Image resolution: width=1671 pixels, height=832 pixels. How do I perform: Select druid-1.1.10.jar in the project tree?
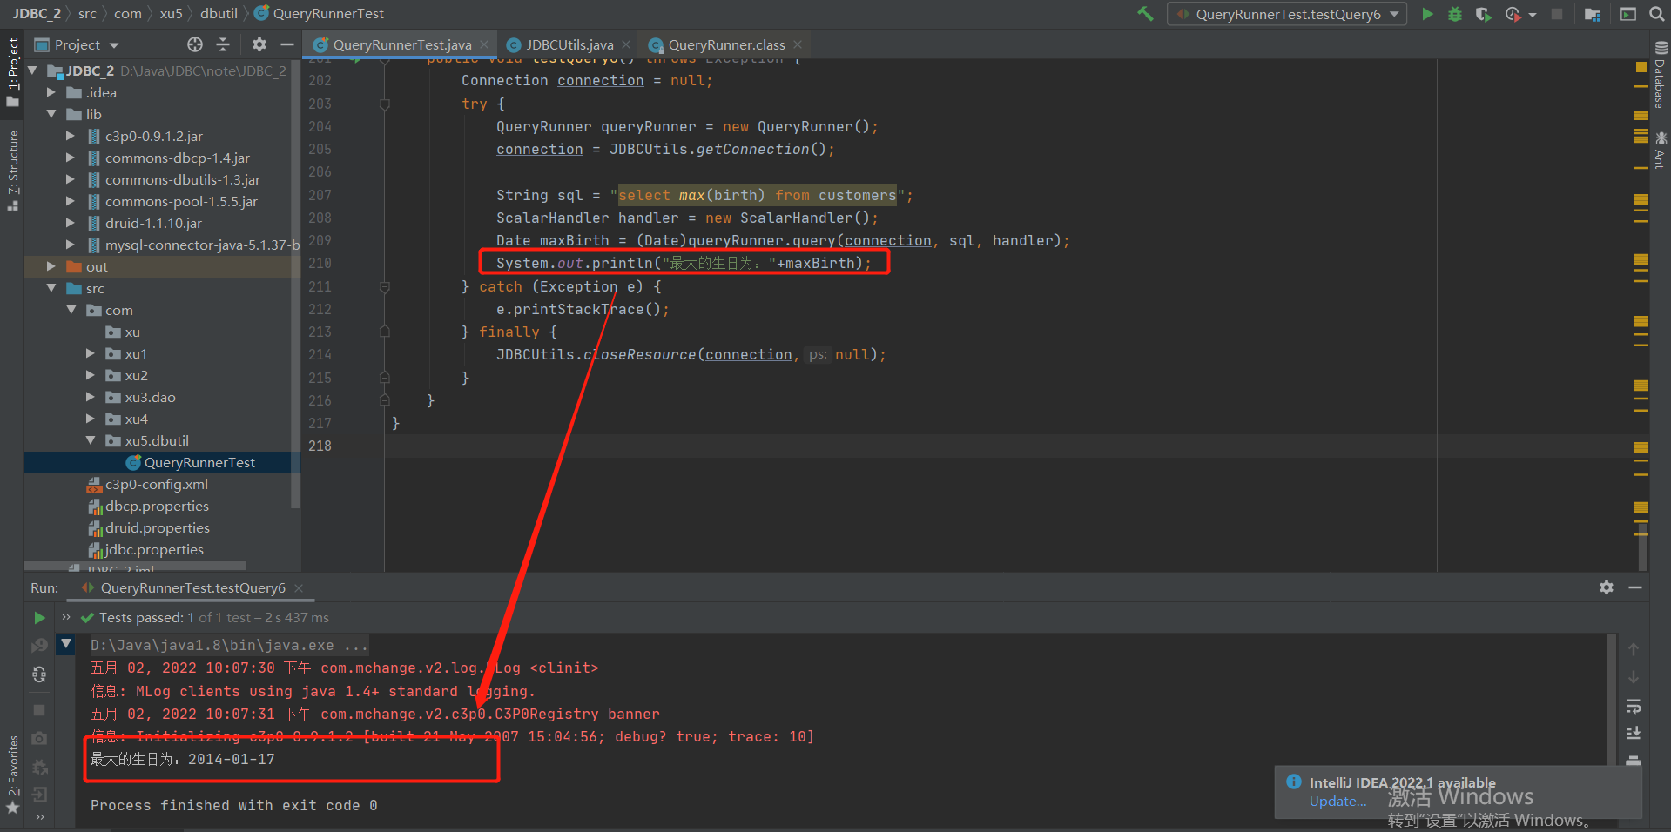pyautogui.click(x=153, y=223)
